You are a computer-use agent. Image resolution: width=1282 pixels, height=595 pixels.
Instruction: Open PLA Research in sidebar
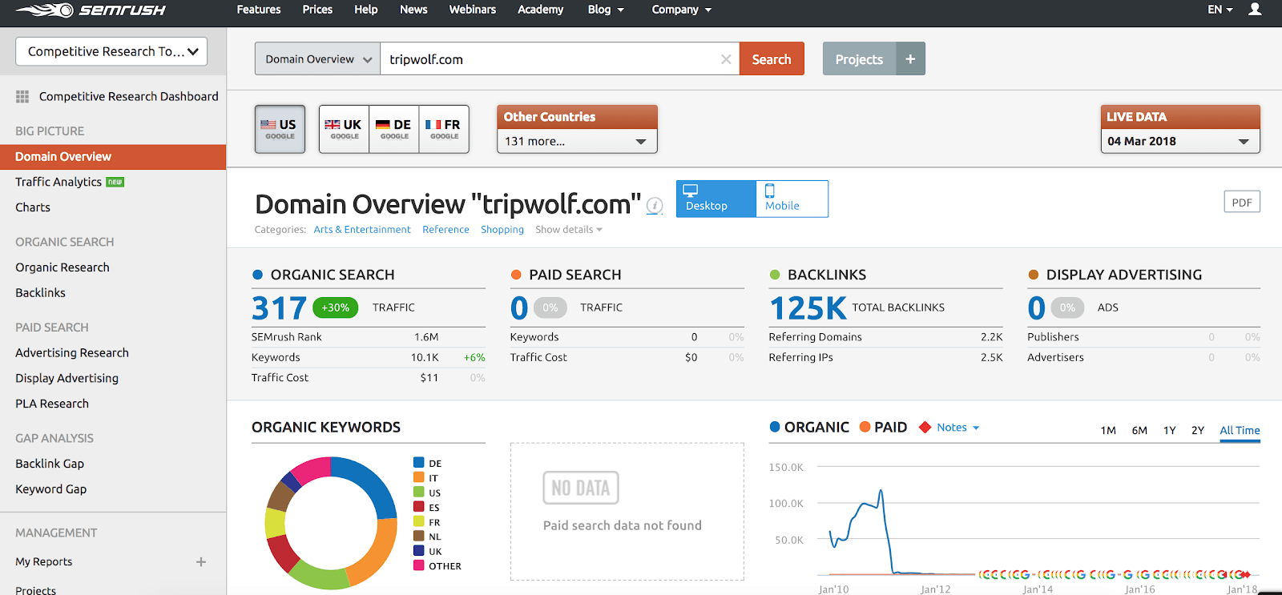52,404
